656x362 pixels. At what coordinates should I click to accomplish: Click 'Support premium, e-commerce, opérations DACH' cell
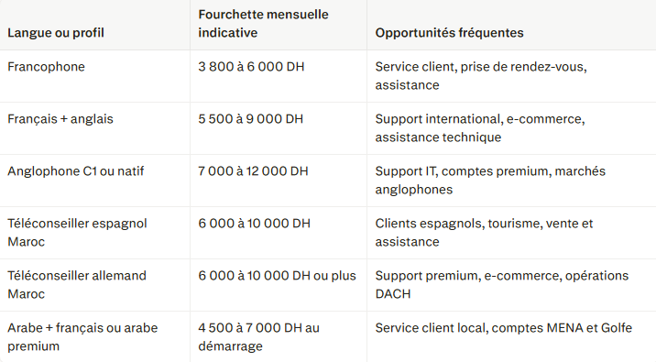point(502,285)
